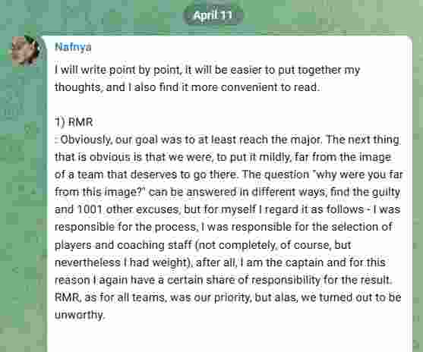Click the line starting 'I will write point by point'
This screenshot has width=423, height=352.
(207, 70)
